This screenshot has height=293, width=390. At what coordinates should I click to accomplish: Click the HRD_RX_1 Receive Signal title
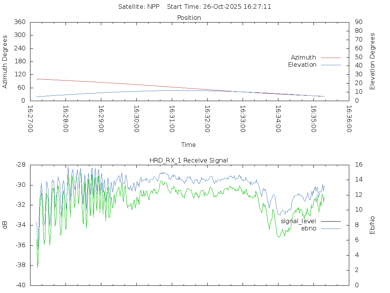(x=189, y=161)
